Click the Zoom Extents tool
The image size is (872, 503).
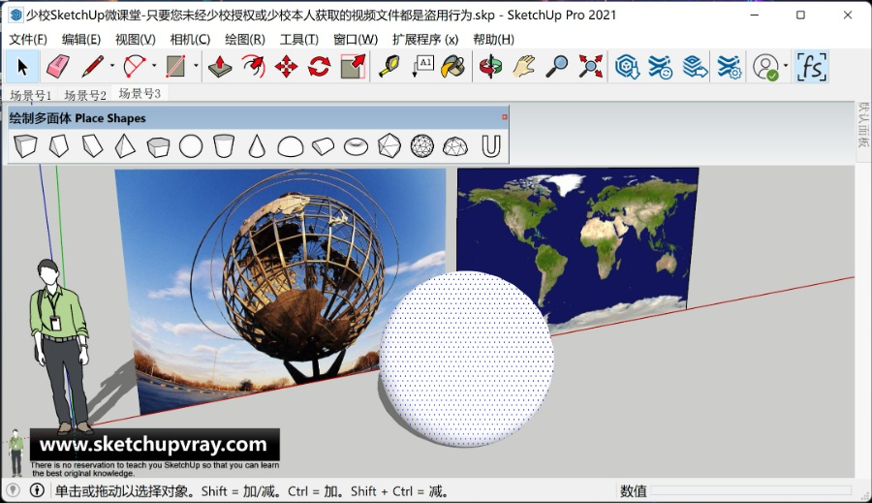(x=591, y=67)
